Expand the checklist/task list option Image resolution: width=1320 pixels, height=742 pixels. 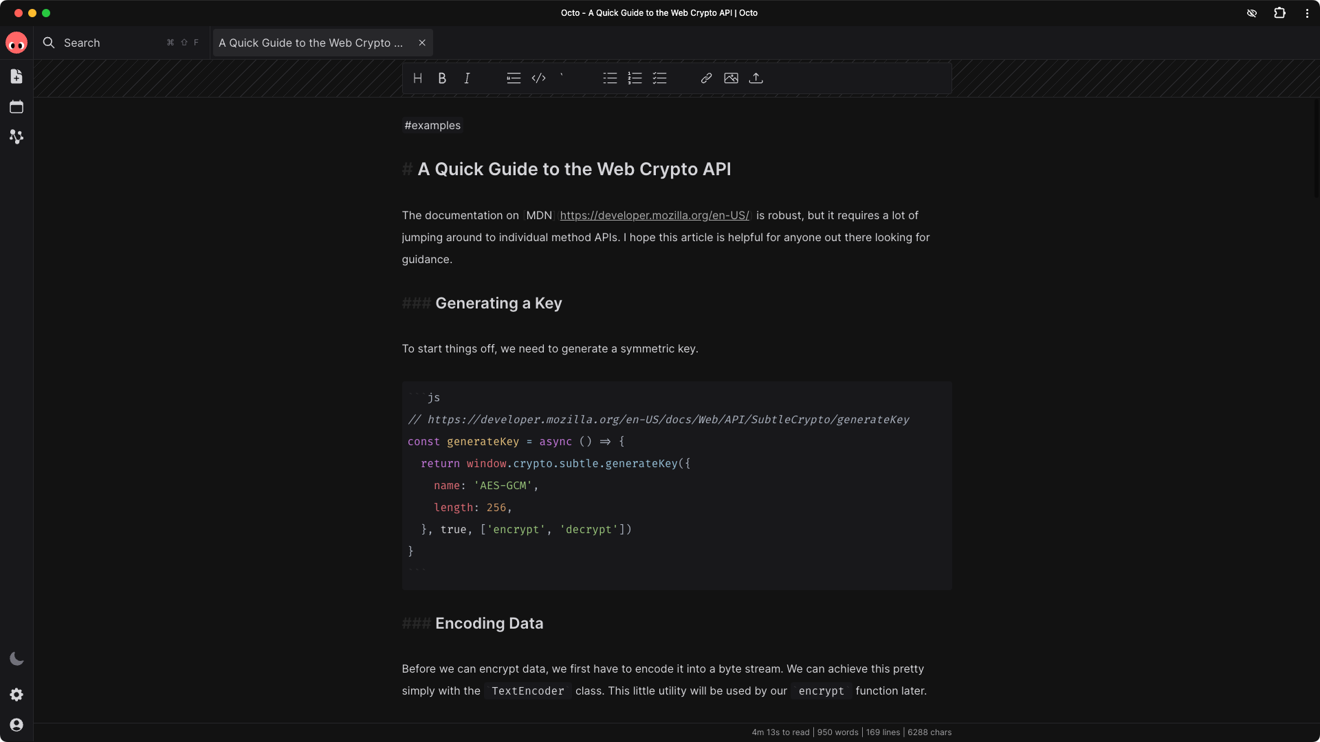point(660,78)
